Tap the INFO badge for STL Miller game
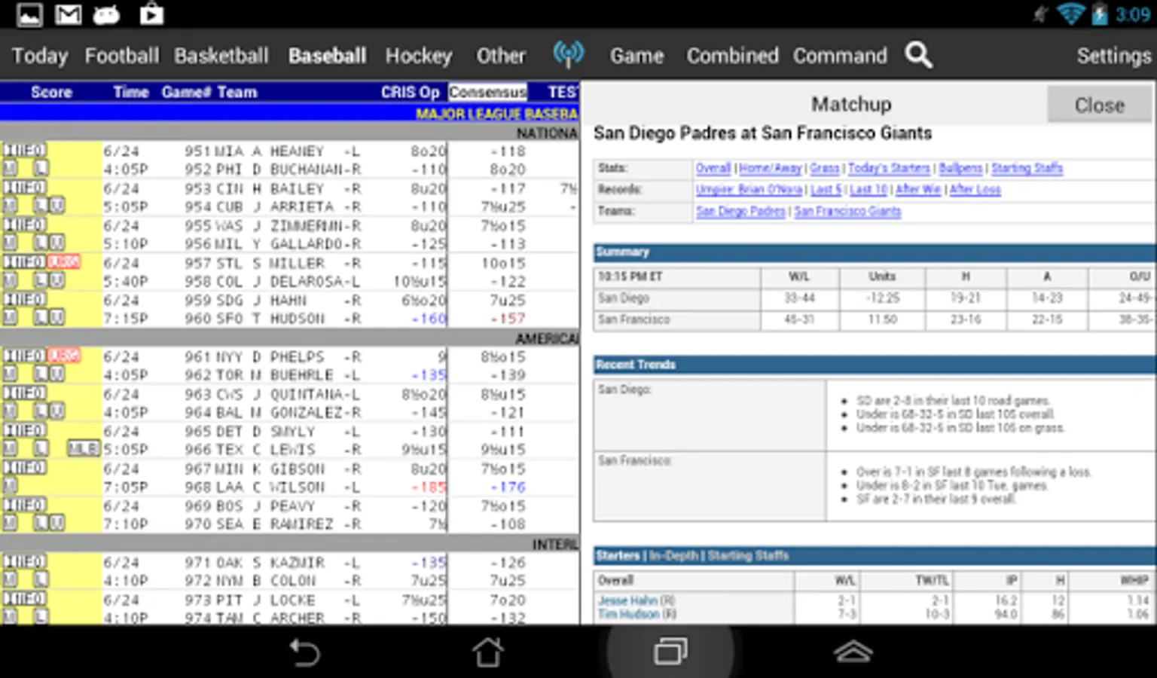Image resolution: width=1157 pixels, height=678 pixels. 24,262
